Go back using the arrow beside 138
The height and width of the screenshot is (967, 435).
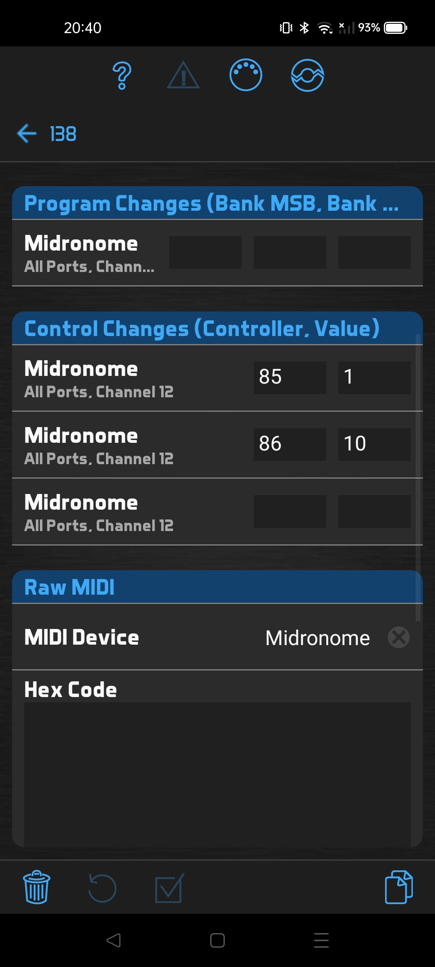coord(27,134)
